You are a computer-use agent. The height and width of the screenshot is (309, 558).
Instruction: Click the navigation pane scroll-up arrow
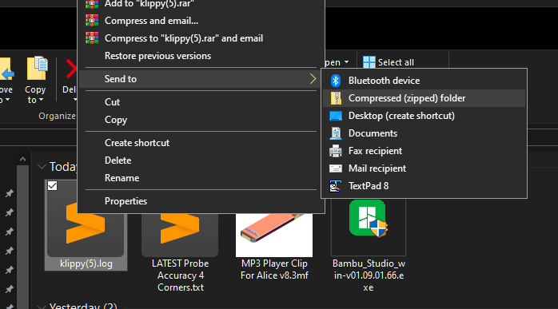click(x=22, y=160)
